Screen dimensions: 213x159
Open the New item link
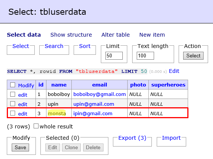tap(152, 35)
